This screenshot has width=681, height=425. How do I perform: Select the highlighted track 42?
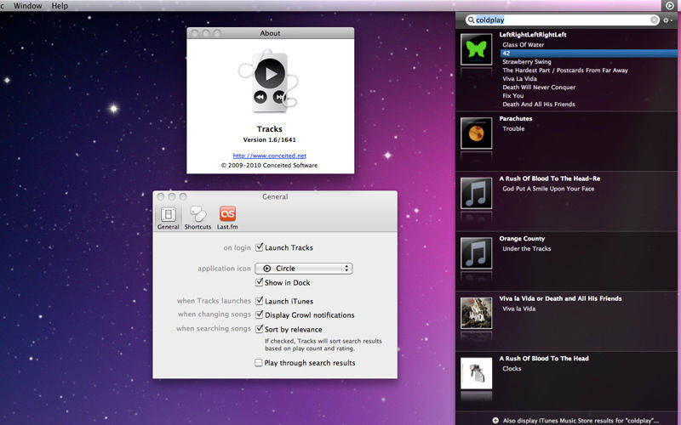point(588,54)
